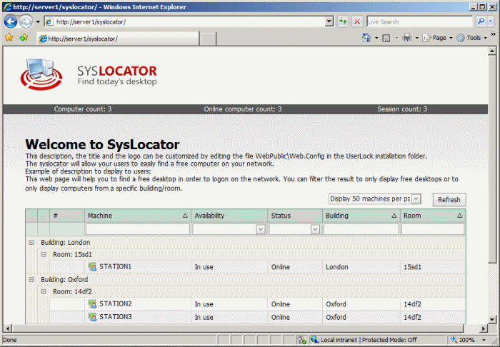Open the address bar history dropdown
The image size is (500, 347).
(329, 21)
